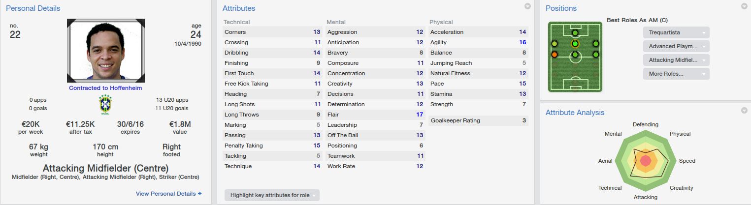Open the Attribute Analysis panel options arrow
The height and width of the screenshot is (205, 751).
(x=744, y=111)
